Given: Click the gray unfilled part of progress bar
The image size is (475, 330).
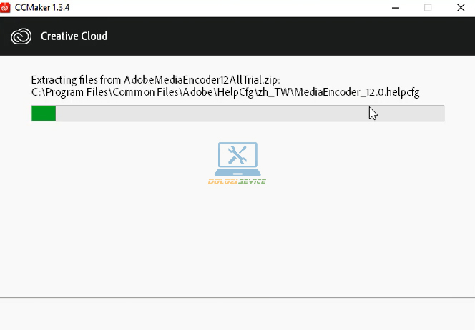Looking at the screenshot, I should click(250, 114).
